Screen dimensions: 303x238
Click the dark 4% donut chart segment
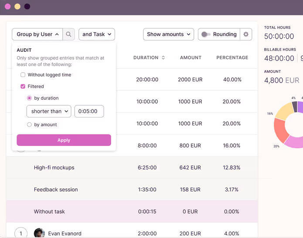(295, 107)
